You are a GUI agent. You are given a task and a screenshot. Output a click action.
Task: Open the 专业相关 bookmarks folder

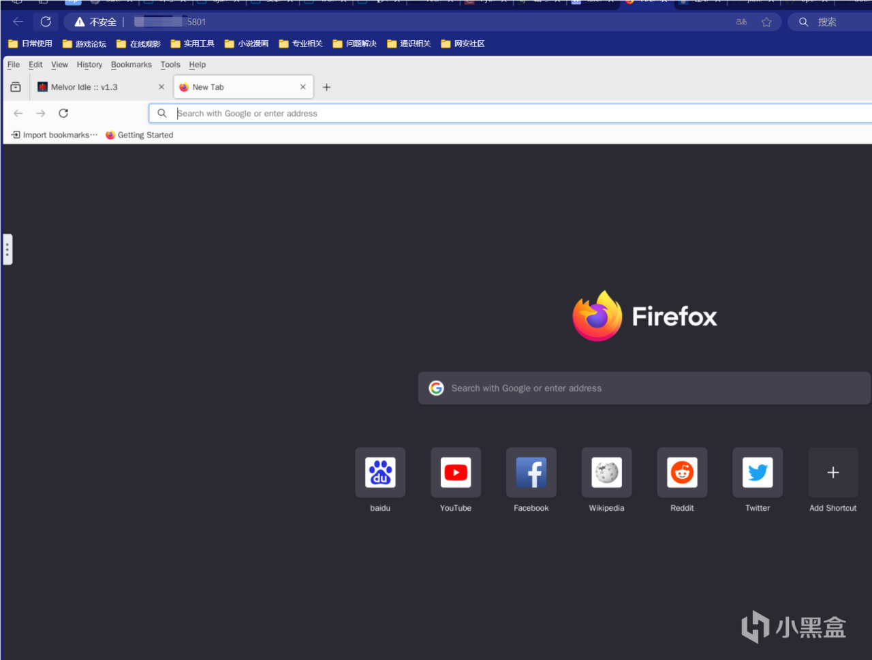point(300,44)
